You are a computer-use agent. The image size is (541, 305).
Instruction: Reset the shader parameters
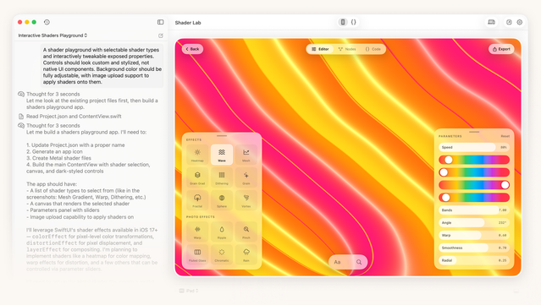tap(505, 136)
